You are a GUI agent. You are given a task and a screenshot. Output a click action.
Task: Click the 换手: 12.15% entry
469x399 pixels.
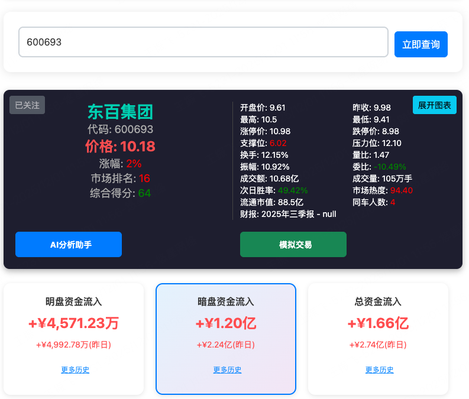pos(264,155)
